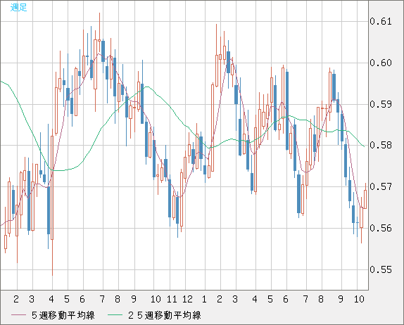Click the 0.55 price axis label
Image resolution: width=404 pixels, height=325 pixels.
coord(381,269)
